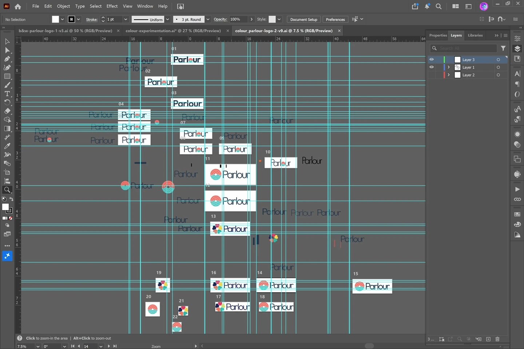524x349 pixels.
Task: Expand Layer 1 contents
Action: pyautogui.click(x=449, y=67)
